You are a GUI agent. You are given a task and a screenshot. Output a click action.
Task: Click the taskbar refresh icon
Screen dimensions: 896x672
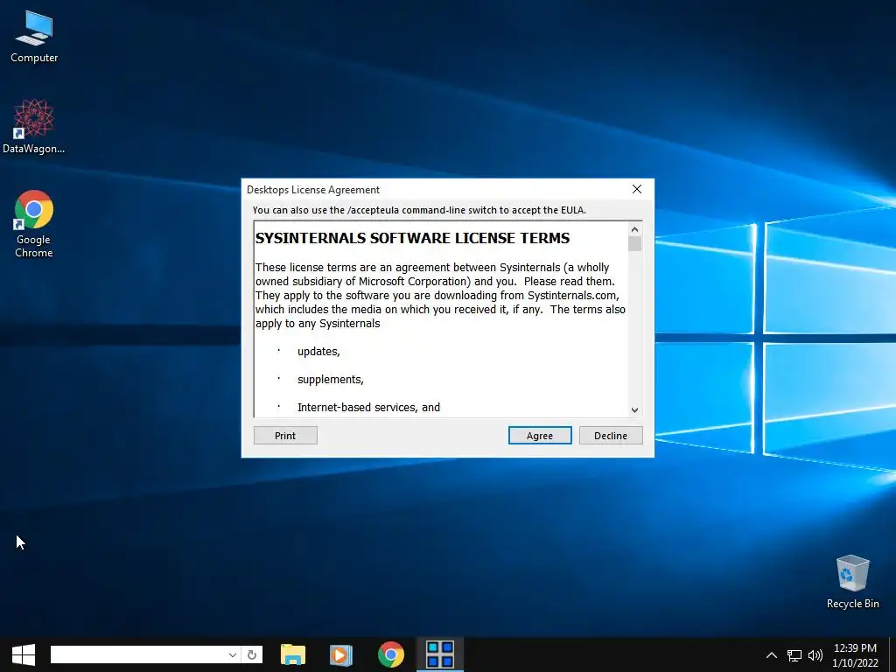tap(252, 654)
